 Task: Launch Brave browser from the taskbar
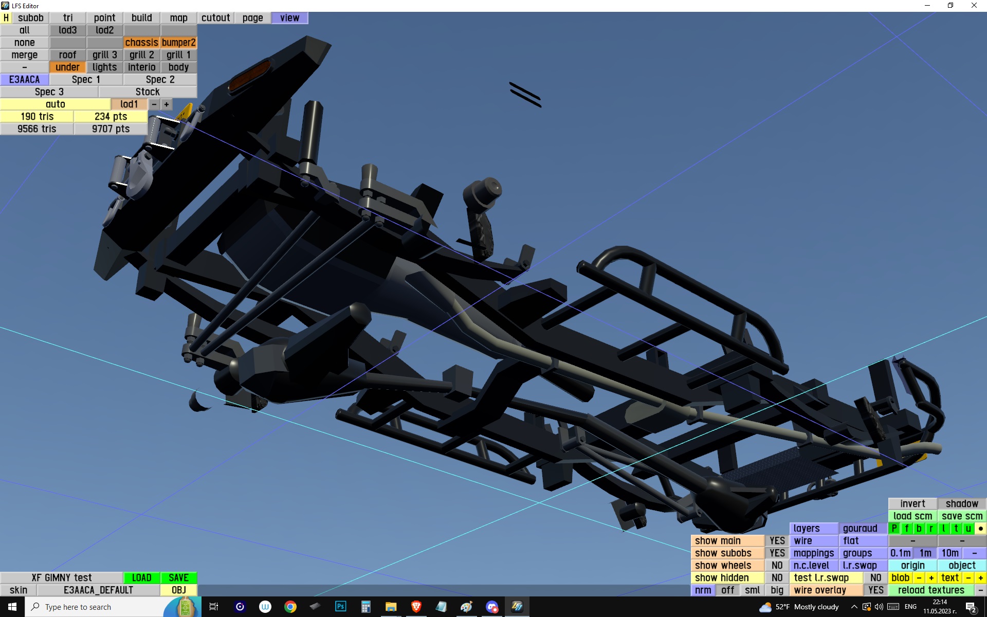point(416,607)
